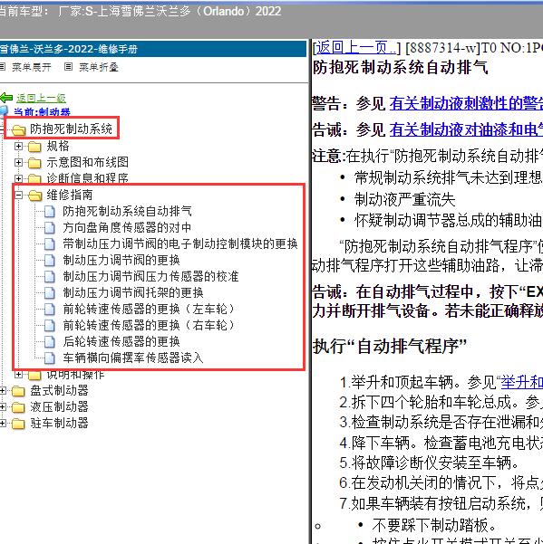Open the 制动压力调节阀托架的更换 entry
Screen dimensions: 543x544
133,292
